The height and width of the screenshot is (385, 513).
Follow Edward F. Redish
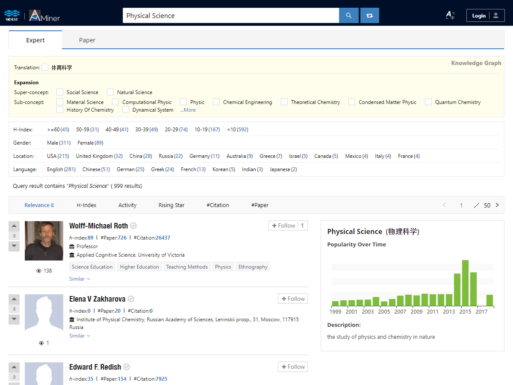click(292, 367)
